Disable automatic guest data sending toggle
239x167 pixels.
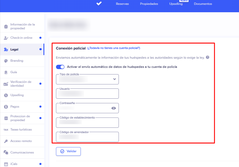tap(60, 67)
